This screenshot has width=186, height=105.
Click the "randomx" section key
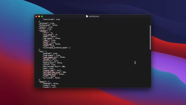(x=43, y=31)
